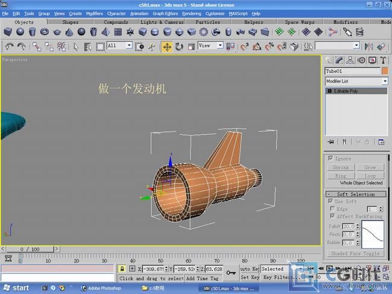Toggle Angle Snap tool
Image resolution: width=392 pixels, height=294 pixels.
click(257, 46)
